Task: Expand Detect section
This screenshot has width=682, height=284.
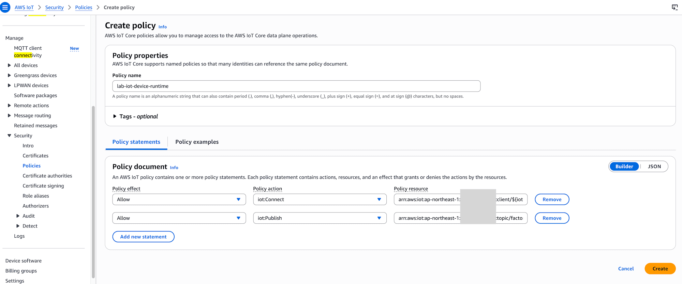Action: (x=18, y=226)
